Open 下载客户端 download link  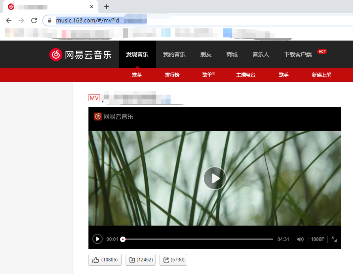click(x=298, y=54)
